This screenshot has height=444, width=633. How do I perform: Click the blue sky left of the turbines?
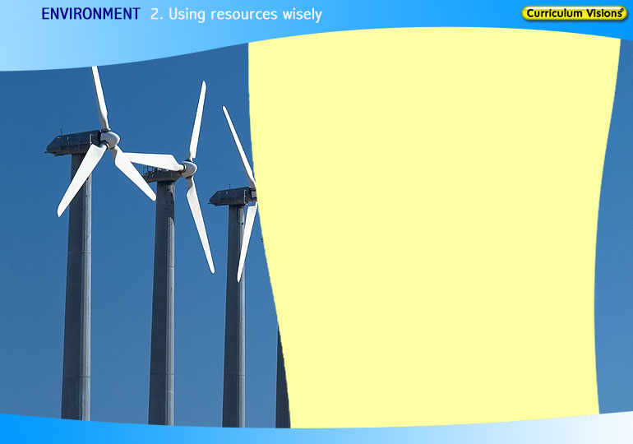(x=25, y=247)
